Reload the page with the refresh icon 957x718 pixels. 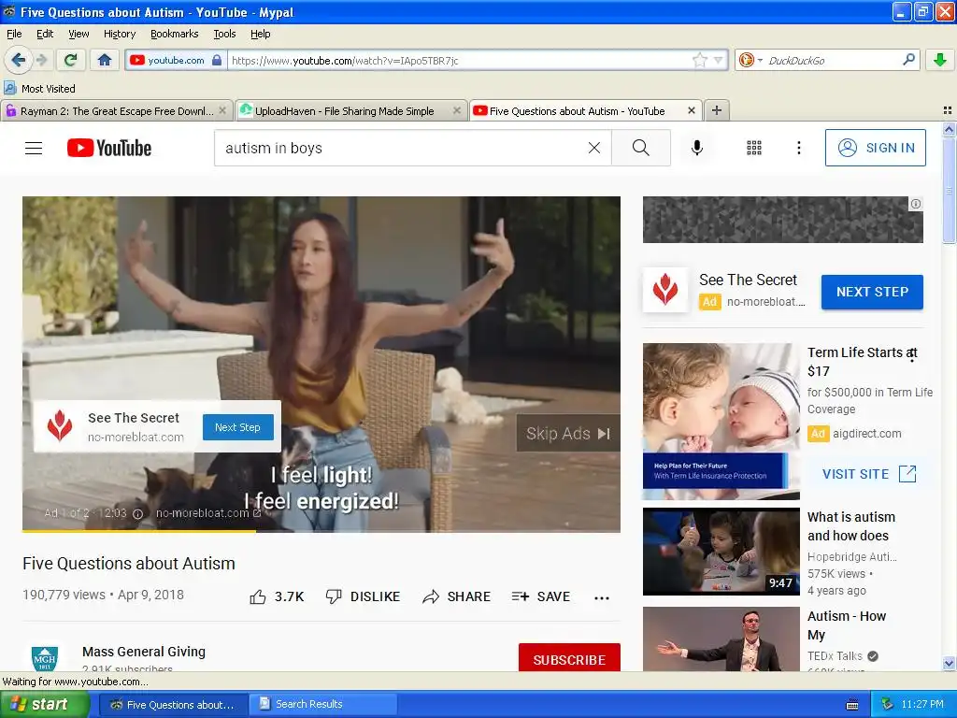pos(70,60)
